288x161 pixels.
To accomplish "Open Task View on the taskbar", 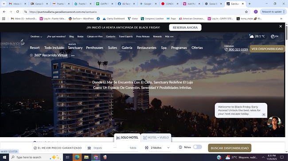I will click(x=67, y=157).
